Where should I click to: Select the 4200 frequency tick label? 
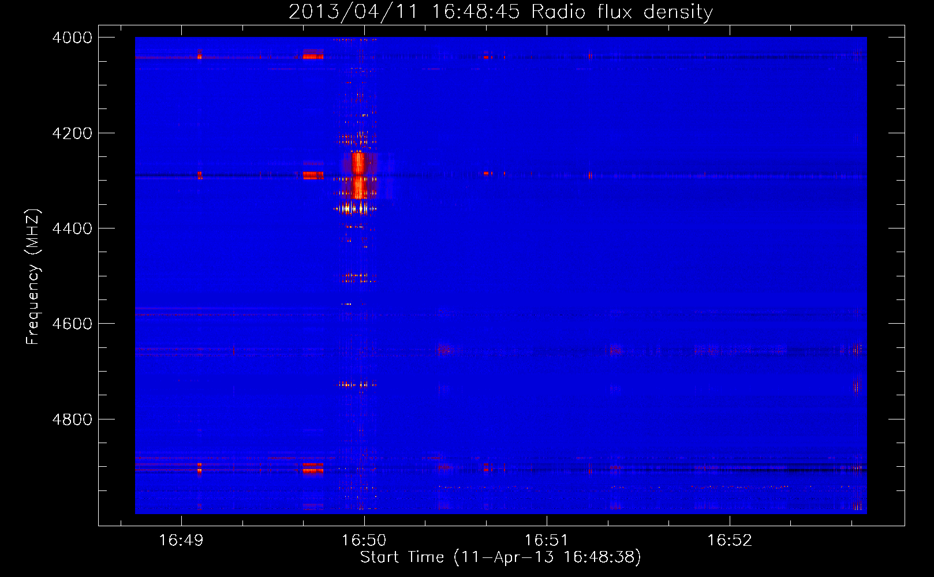(72, 133)
